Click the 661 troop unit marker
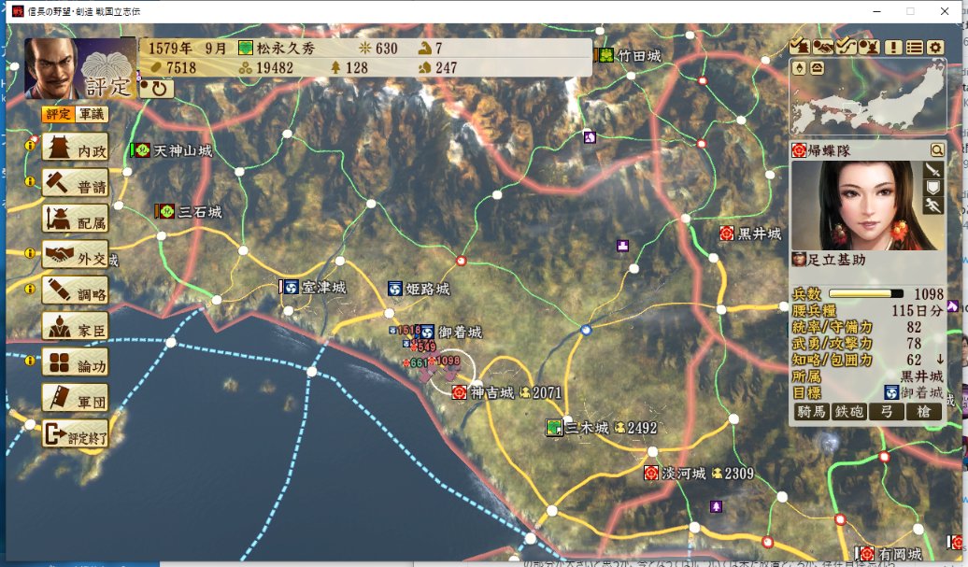968x567 pixels. [x=417, y=362]
